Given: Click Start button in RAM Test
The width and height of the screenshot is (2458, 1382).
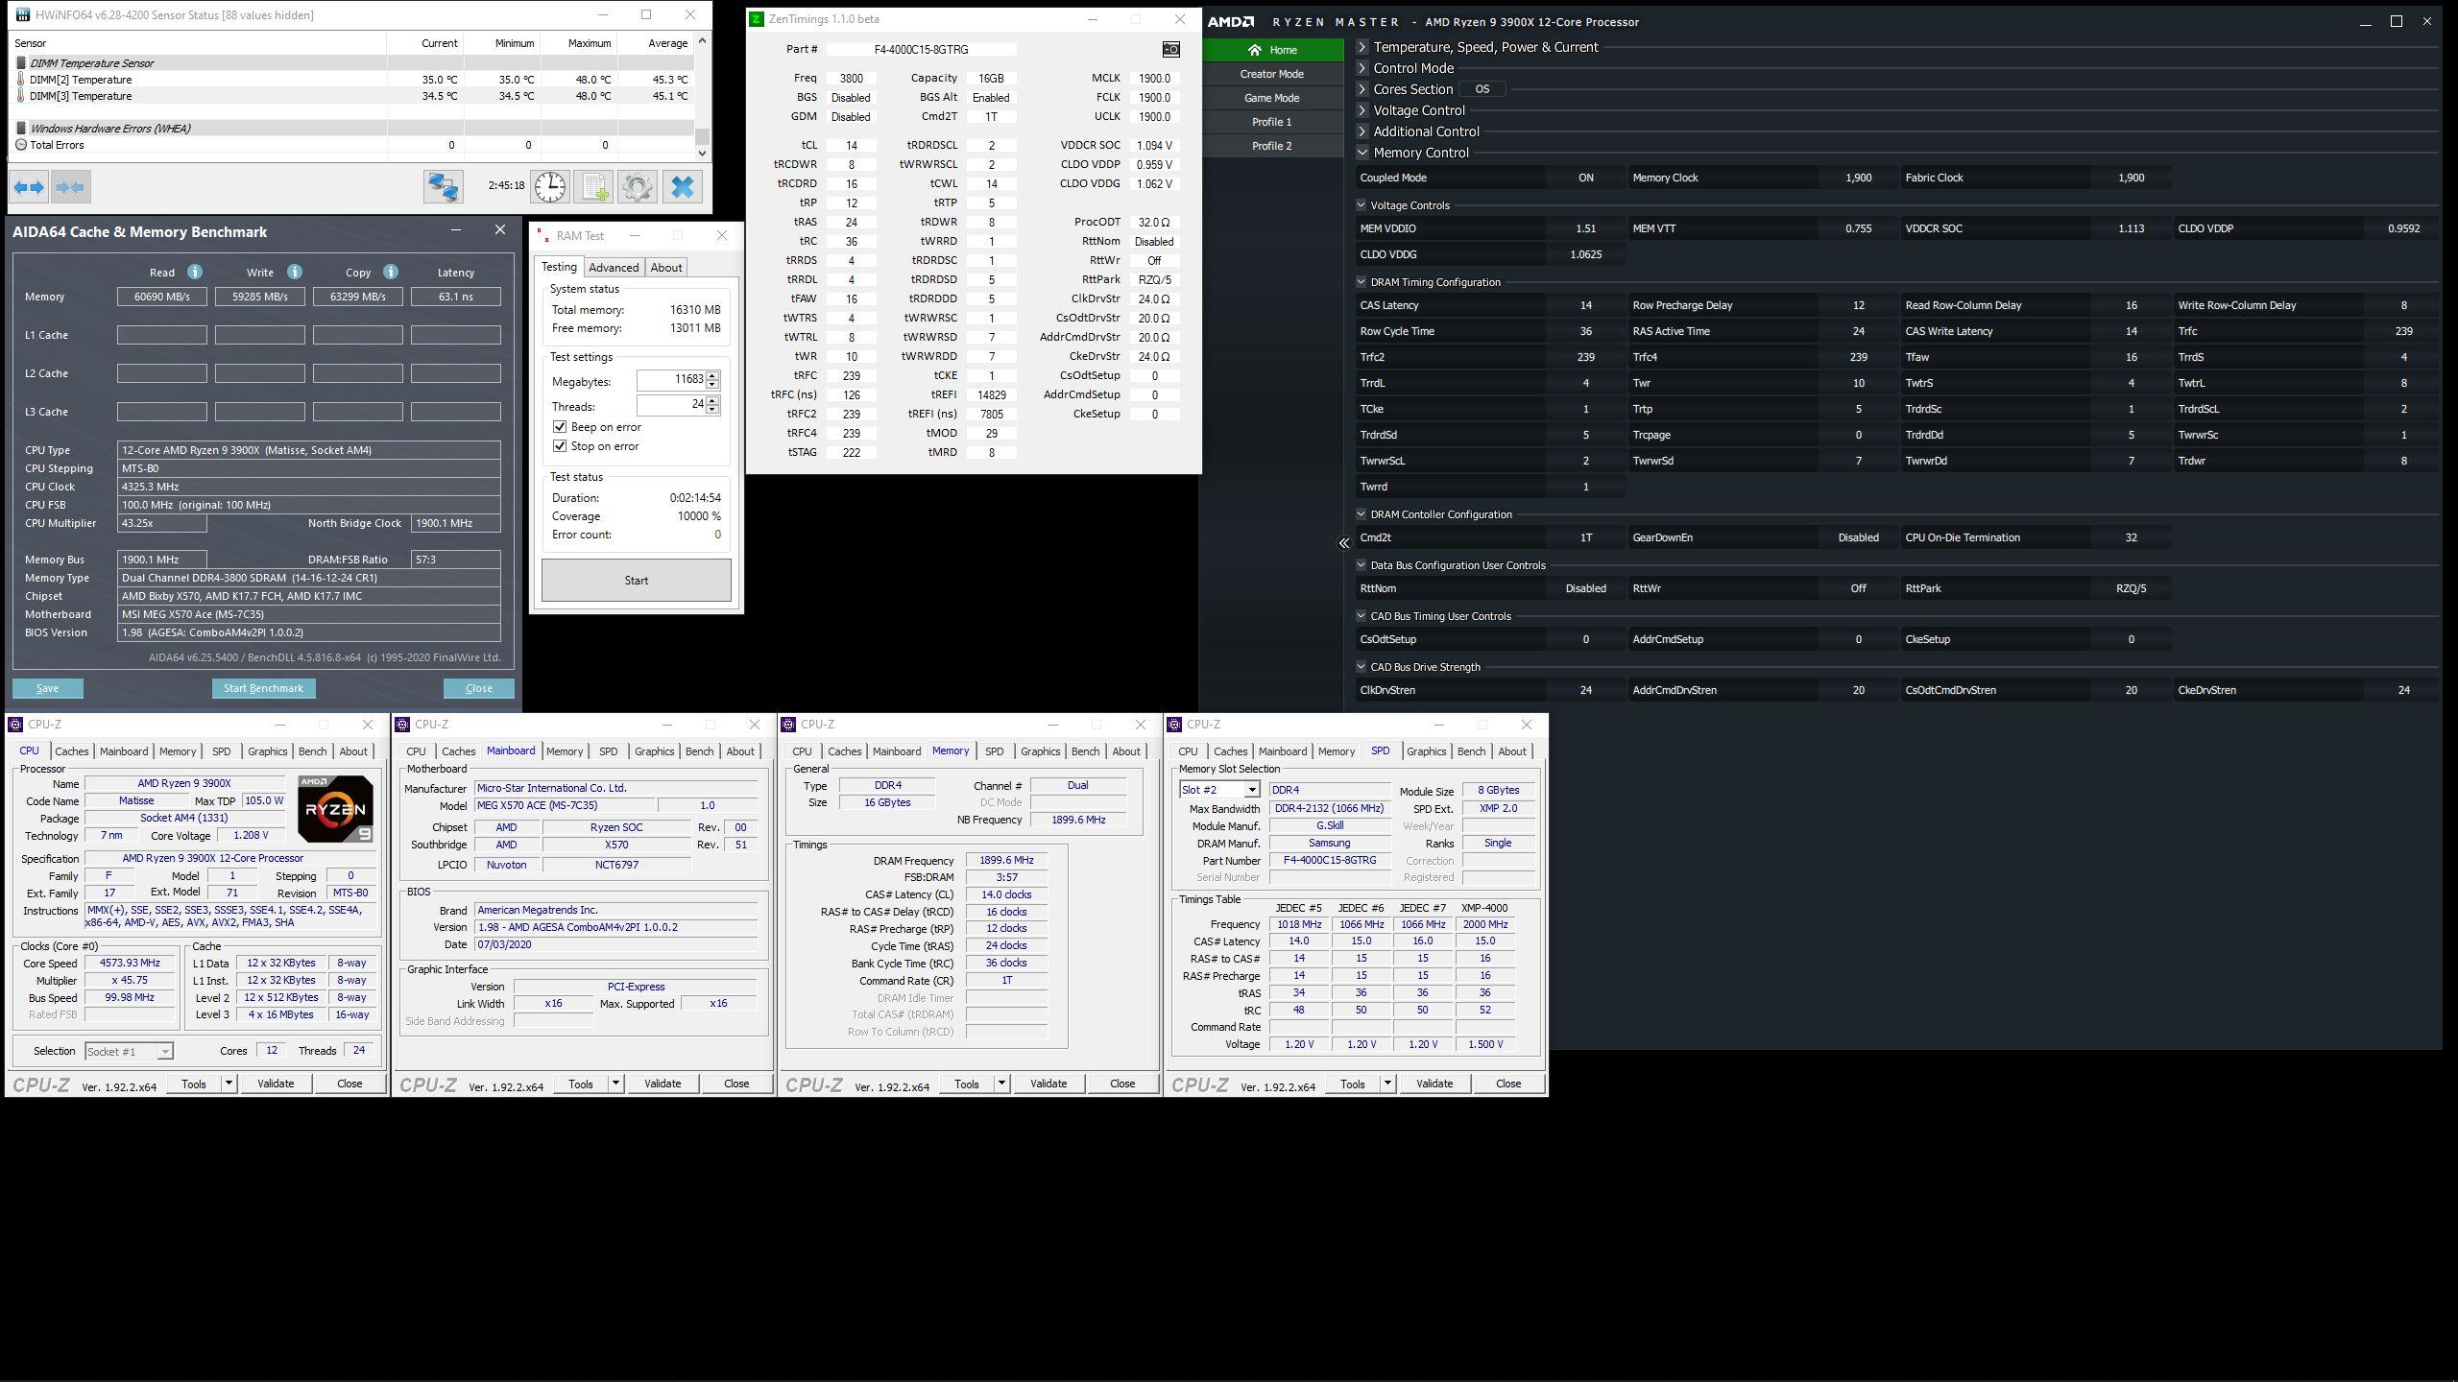Looking at the screenshot, I should click(x=637, y=581).
